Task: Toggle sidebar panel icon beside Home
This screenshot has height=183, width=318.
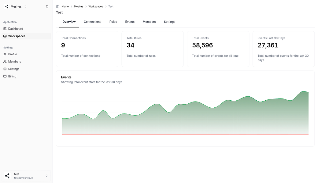Action: point(58,6)
